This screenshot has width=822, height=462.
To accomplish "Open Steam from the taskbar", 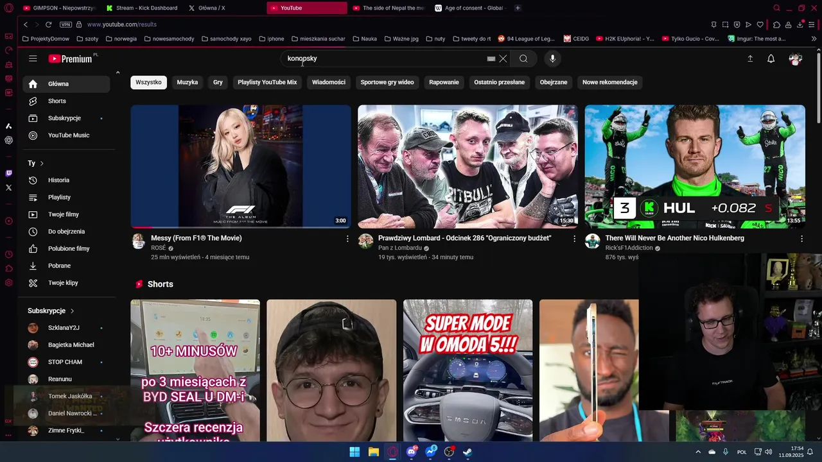I will (x=468, y=452).
